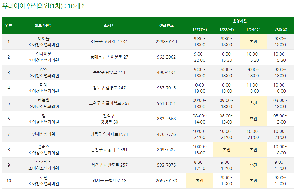Click the 1/27(월) date header
This screenshot has width=296, height=190.
click(x=200, y=30)
